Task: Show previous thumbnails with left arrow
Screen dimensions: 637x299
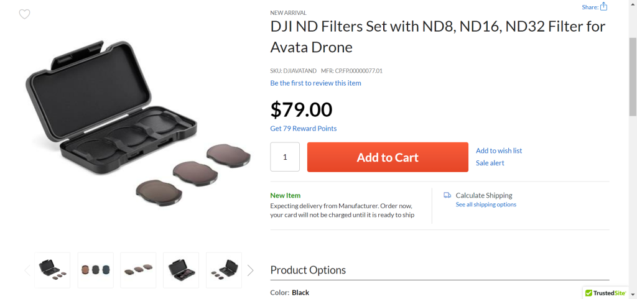Action: pos(27,270)
